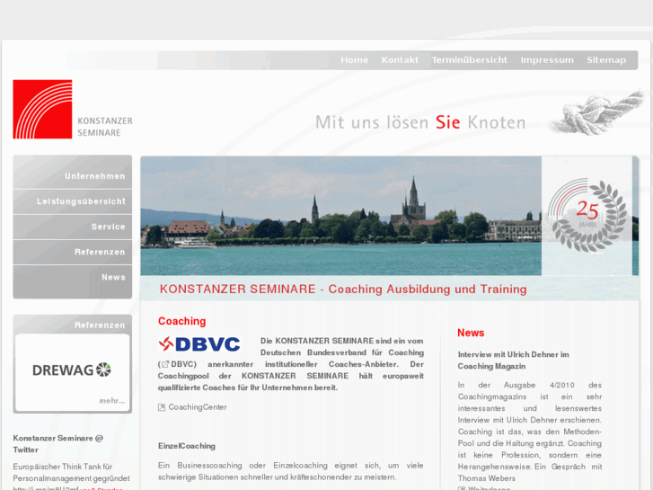Open Terminübersicht in top navigation

[470, 60]
